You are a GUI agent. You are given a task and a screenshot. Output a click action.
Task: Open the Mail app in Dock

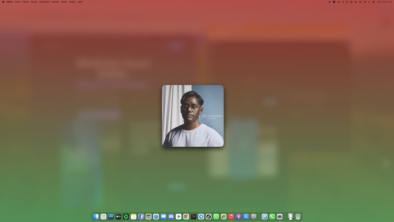(x=164, y=216)
